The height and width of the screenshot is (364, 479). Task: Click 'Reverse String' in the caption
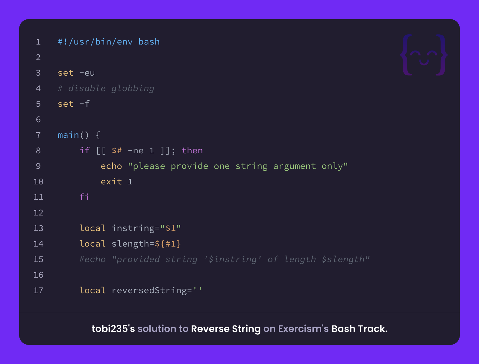[226, 329]
